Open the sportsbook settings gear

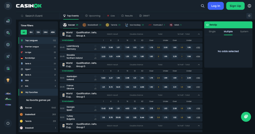tap(249, 16)
